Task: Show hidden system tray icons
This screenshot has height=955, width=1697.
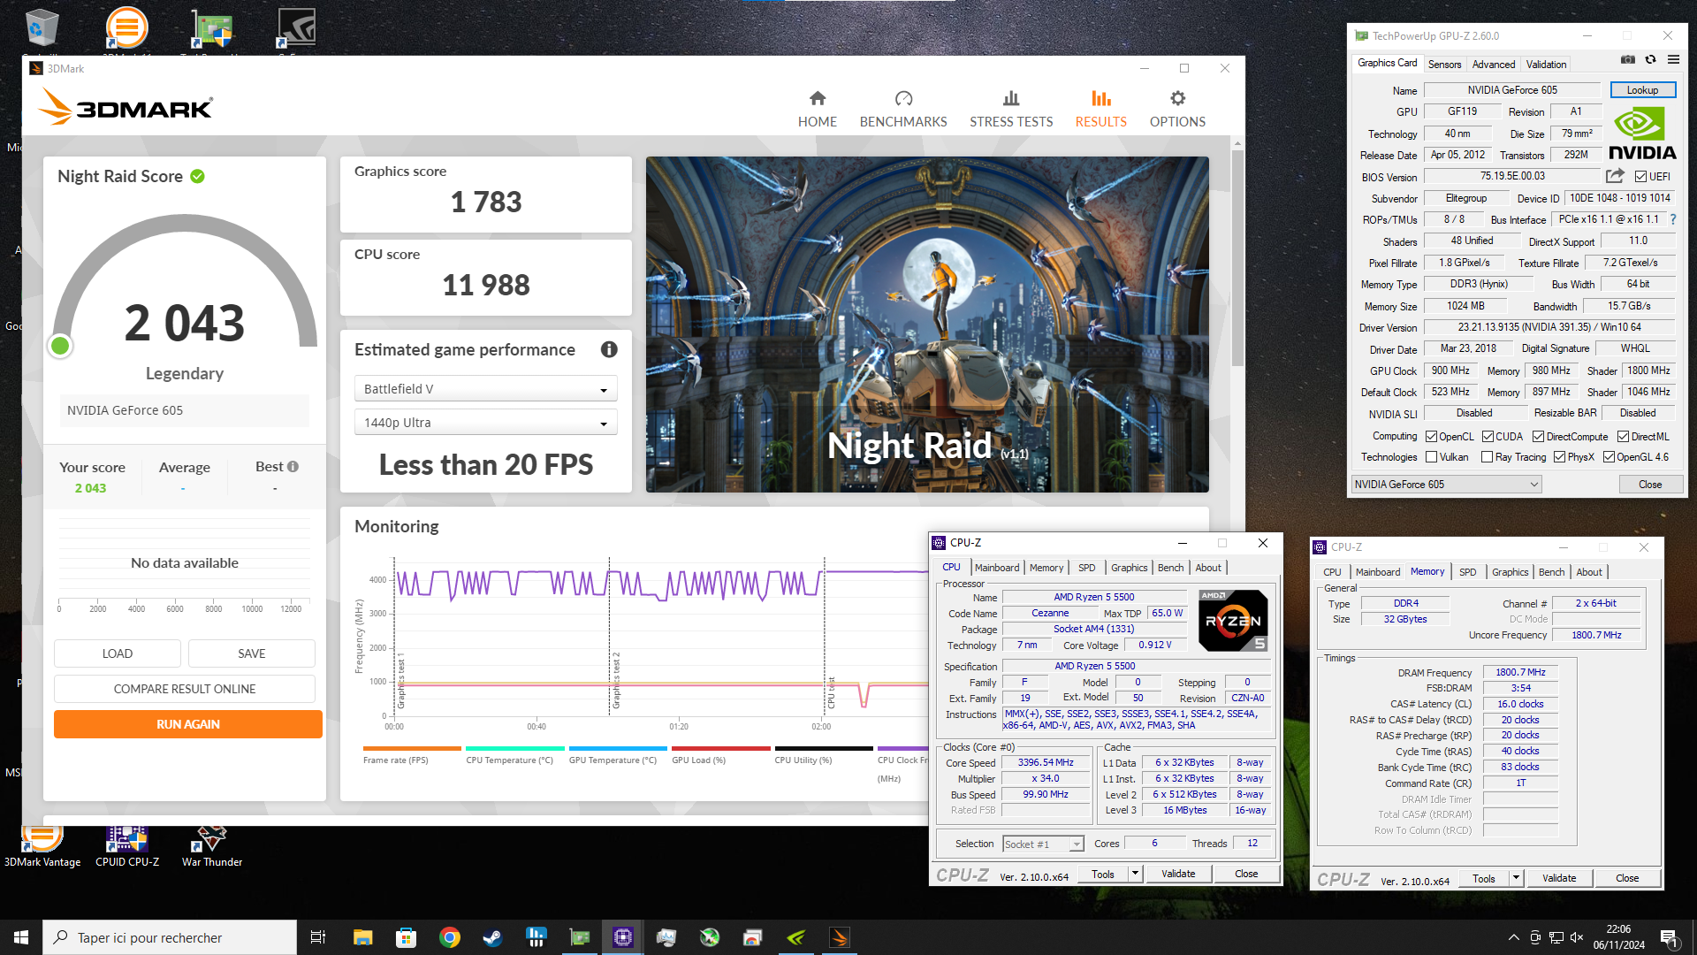Action: coord(1513,937)
